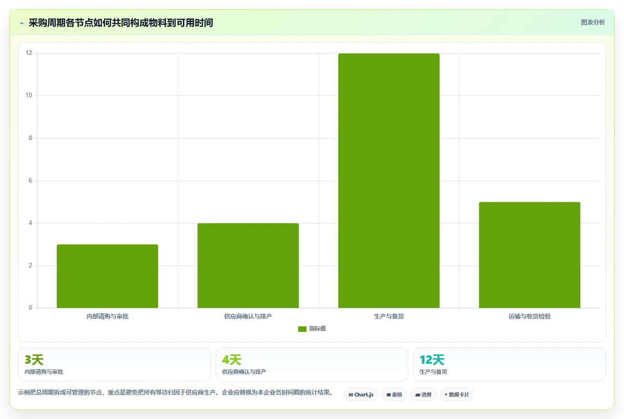Click the 数据卡片 tag chip

[457, 395]
